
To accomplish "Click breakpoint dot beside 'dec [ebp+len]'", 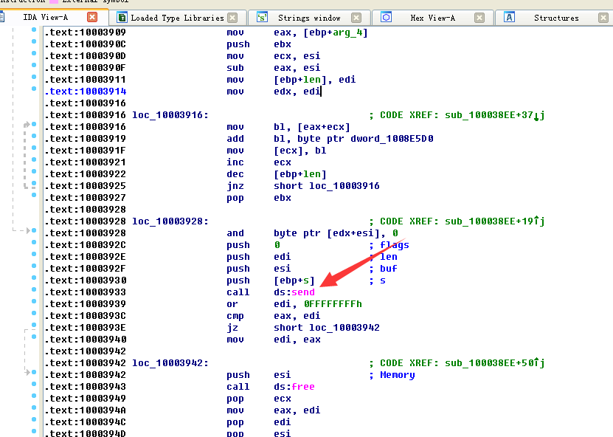I will pos(34,171).
